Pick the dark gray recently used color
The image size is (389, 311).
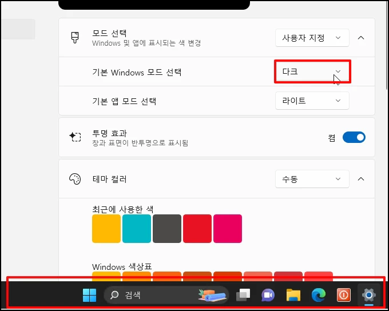click(167, 229)
